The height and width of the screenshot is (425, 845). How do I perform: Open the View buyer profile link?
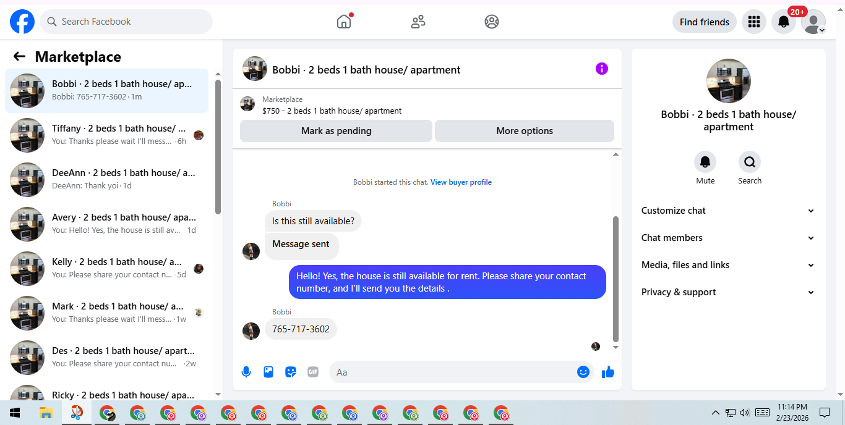pyautogui.click(x=461, y=182)
